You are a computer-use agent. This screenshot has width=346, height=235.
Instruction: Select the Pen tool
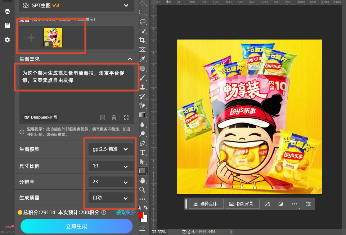tap(142, 143)
